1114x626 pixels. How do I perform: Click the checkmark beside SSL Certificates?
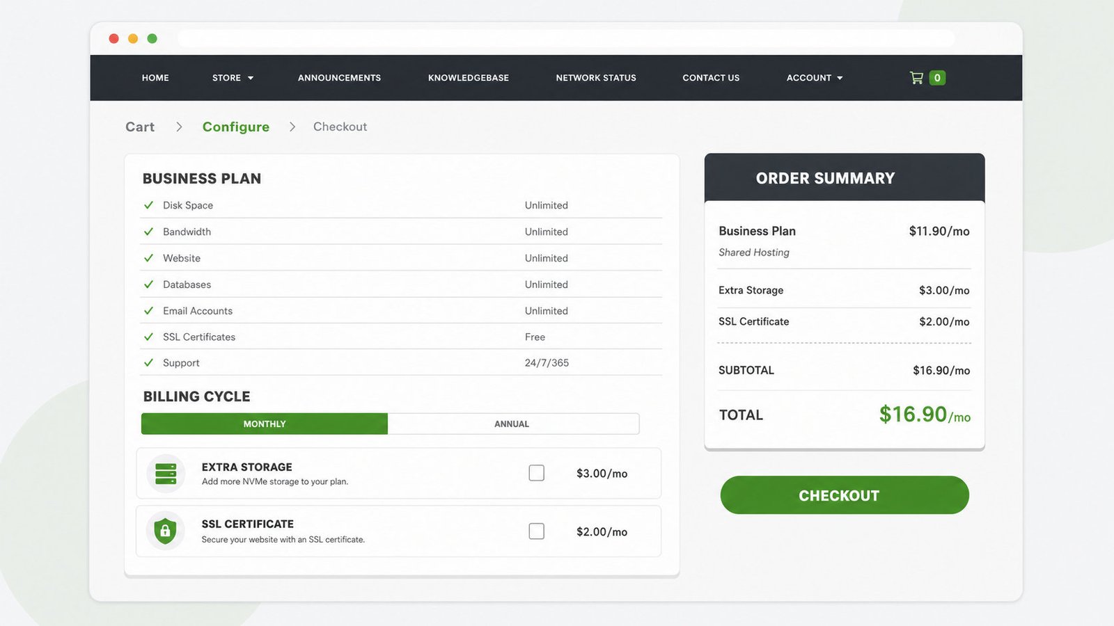click(x=148, y=337)
